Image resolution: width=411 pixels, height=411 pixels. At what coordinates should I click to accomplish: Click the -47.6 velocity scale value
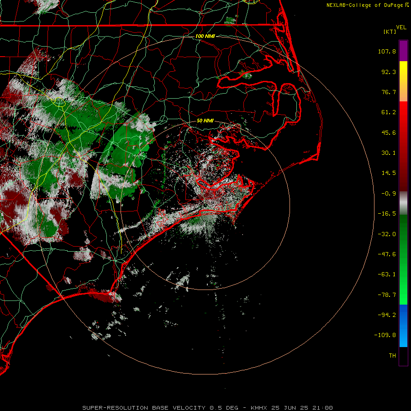(x=387, y=254)
